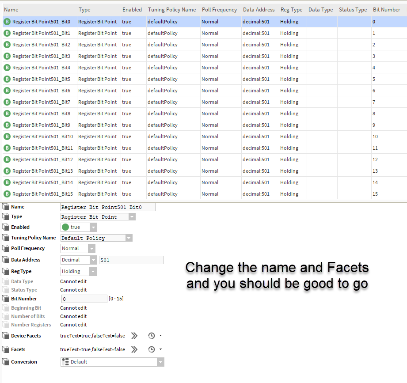The image size is (407, 383).
Task: Open the Reg Type Holding dropdown
Action: pos(93,271)
